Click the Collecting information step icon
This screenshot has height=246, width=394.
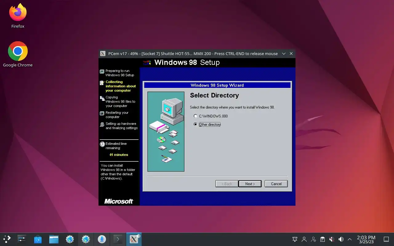[x=102, y=83]
